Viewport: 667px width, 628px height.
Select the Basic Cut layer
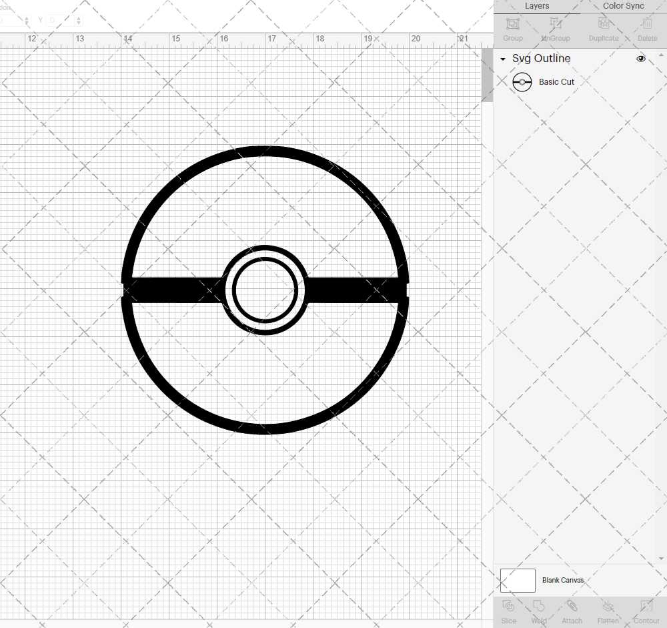click(x=556, y=81)
